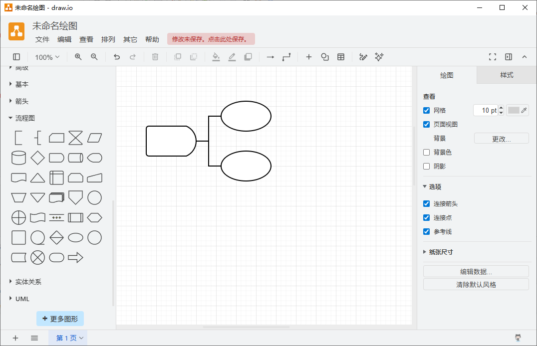Select the freehand drawing tool
Viewport: 537px width, 346px height.
point(363,57)
